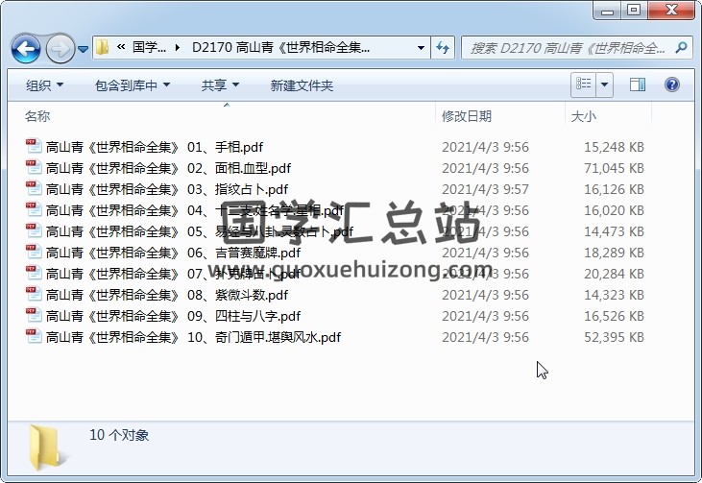Maximize the Explorer window
The height and width of the screenshot is (483, 702).
coord(634,11)
